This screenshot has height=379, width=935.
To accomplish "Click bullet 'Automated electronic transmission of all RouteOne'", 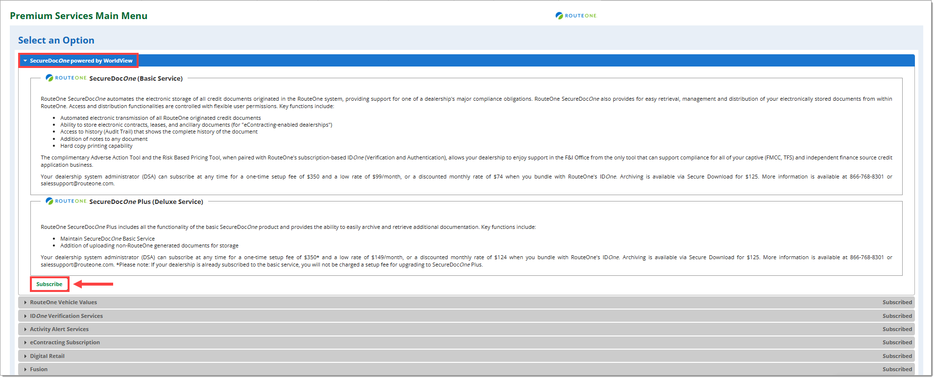I will 161,118.
